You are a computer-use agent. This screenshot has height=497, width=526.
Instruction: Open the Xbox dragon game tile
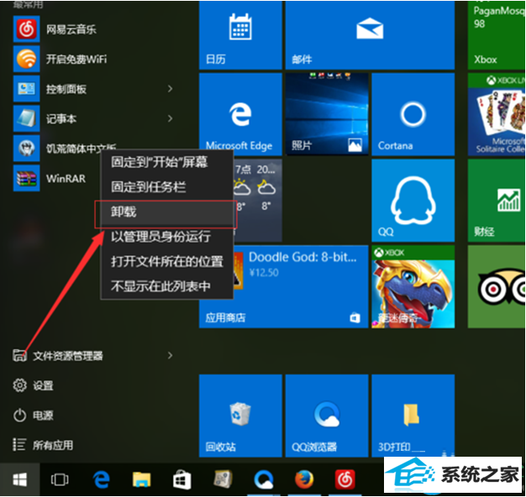click(413, 286)
